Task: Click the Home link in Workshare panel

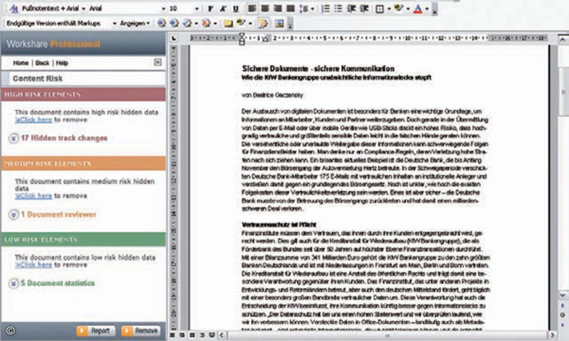Action: pos(20,63)
